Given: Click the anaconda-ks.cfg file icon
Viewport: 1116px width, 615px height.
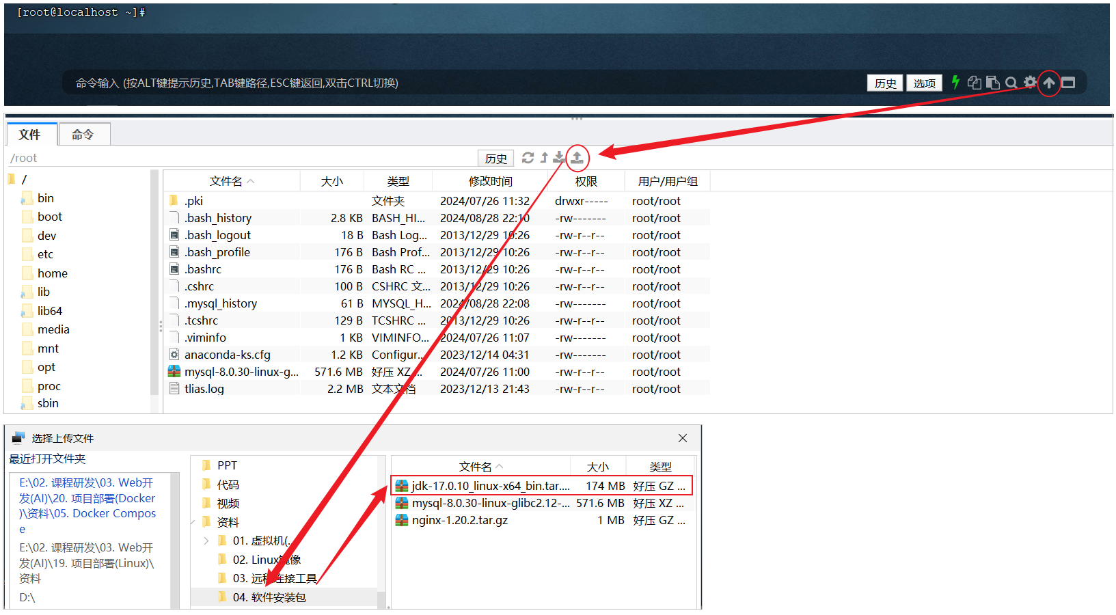Looking at the screenshot, I should coord(174,355).
